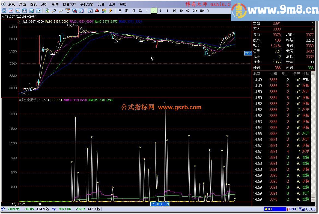319x214 pixels.
Task: Click the trend line chart icon
Action: pos(11,11)
